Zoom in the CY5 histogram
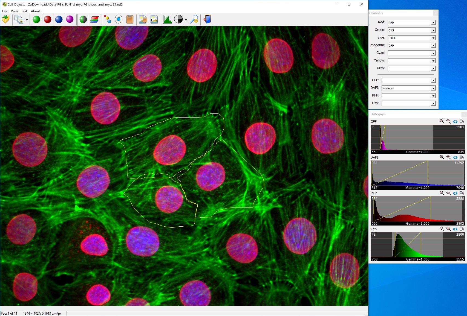Image resolution: width=467 pixels, height=316 pixels. (448, 229)
